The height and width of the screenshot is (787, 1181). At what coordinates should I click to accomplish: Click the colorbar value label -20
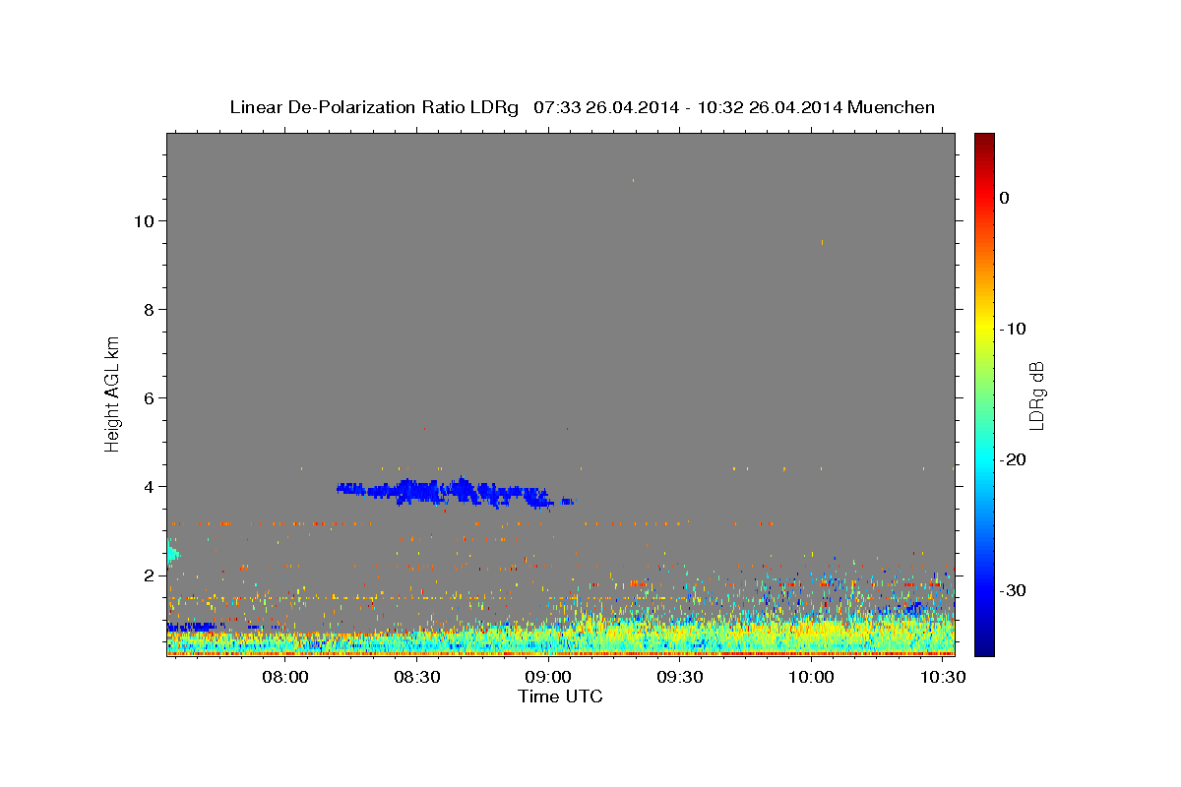1013,459
